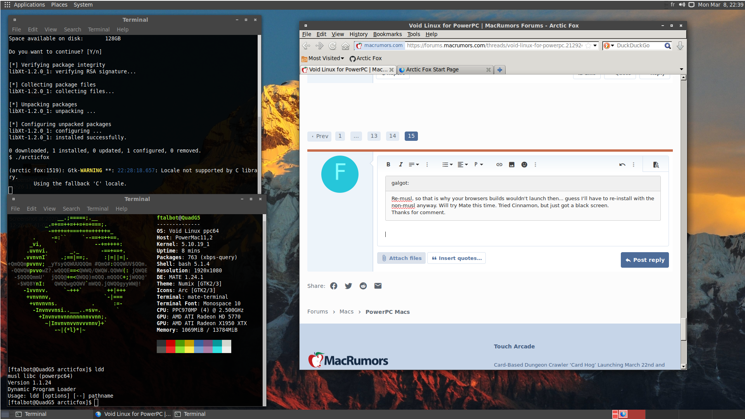Expand the Most Visited bookmarks dropdown
Viewport: 745px width, 419px height.
tap(326, 58)
